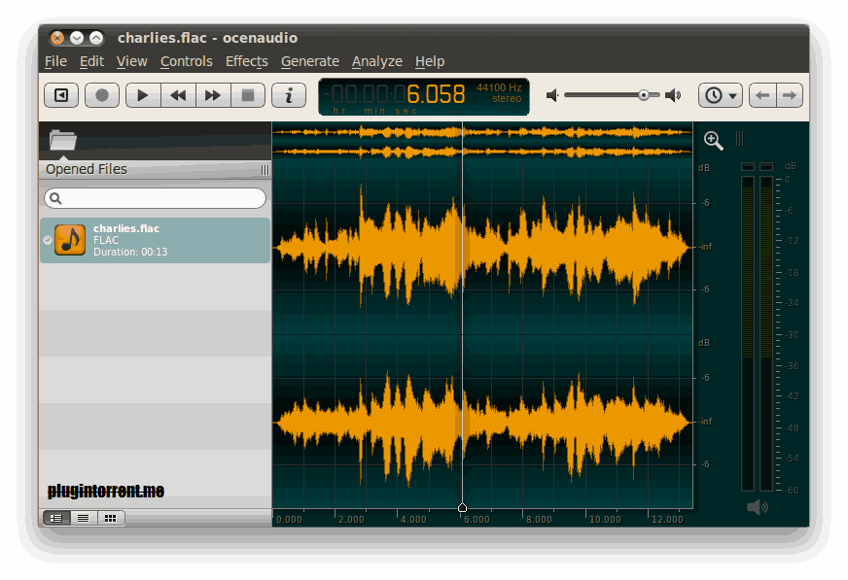848x580 pixels.
Task: Toggle the sidebar panel button
Action: pos(61,95)
